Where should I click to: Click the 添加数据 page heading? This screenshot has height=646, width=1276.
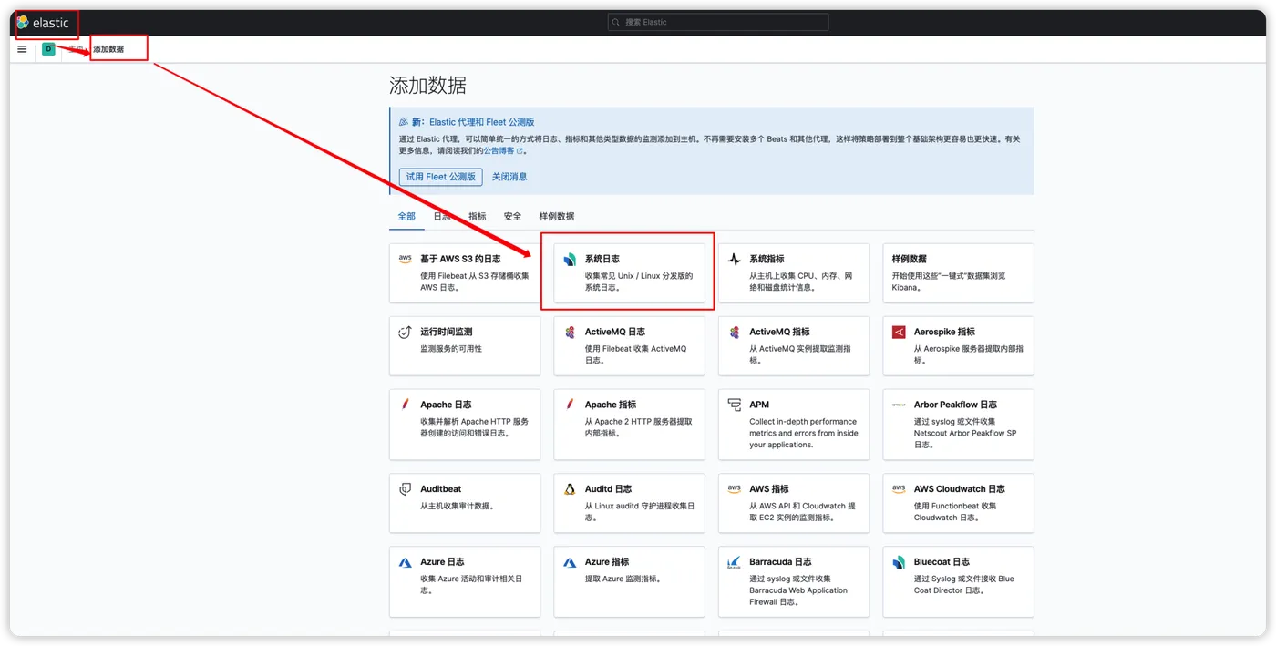pos(427,86)
